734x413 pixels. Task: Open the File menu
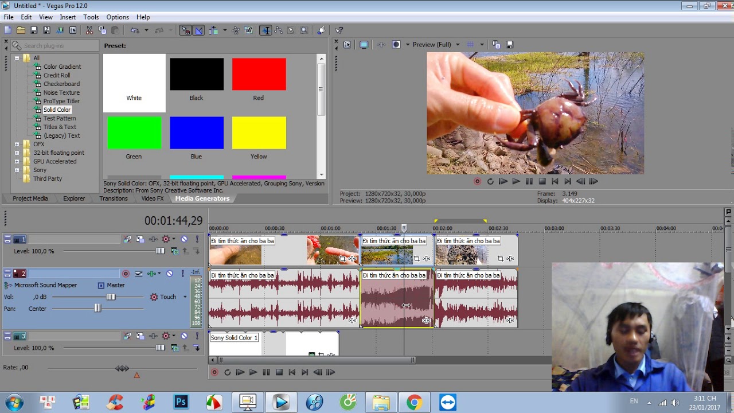point(9,17)
